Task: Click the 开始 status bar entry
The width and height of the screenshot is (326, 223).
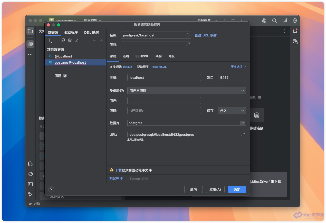Action: (x=35, y=203)
